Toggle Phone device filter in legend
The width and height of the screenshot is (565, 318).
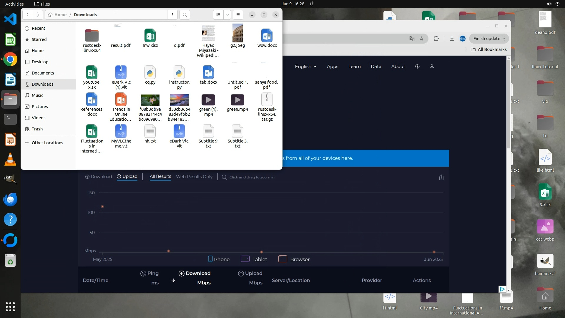pos(219,259)
